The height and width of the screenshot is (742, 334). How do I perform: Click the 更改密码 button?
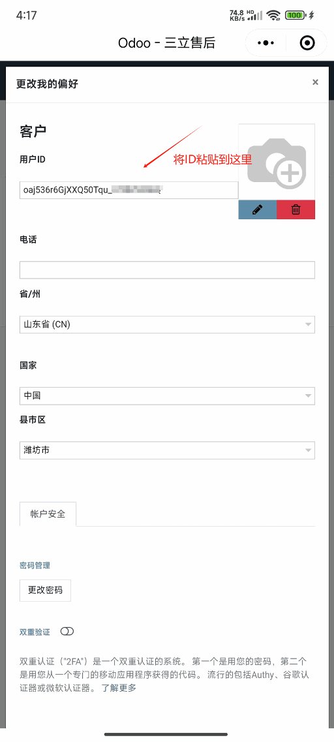click(45, 591)
